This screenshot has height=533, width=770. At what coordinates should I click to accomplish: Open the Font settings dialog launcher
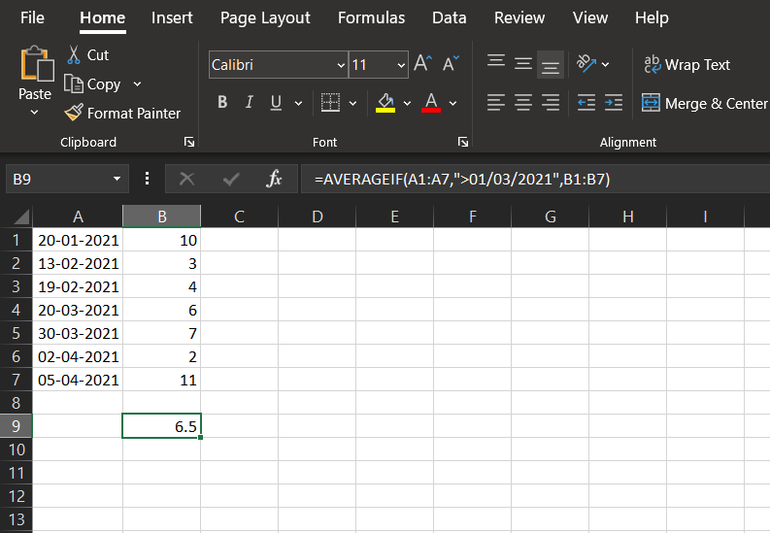click(x=462, y=142)
